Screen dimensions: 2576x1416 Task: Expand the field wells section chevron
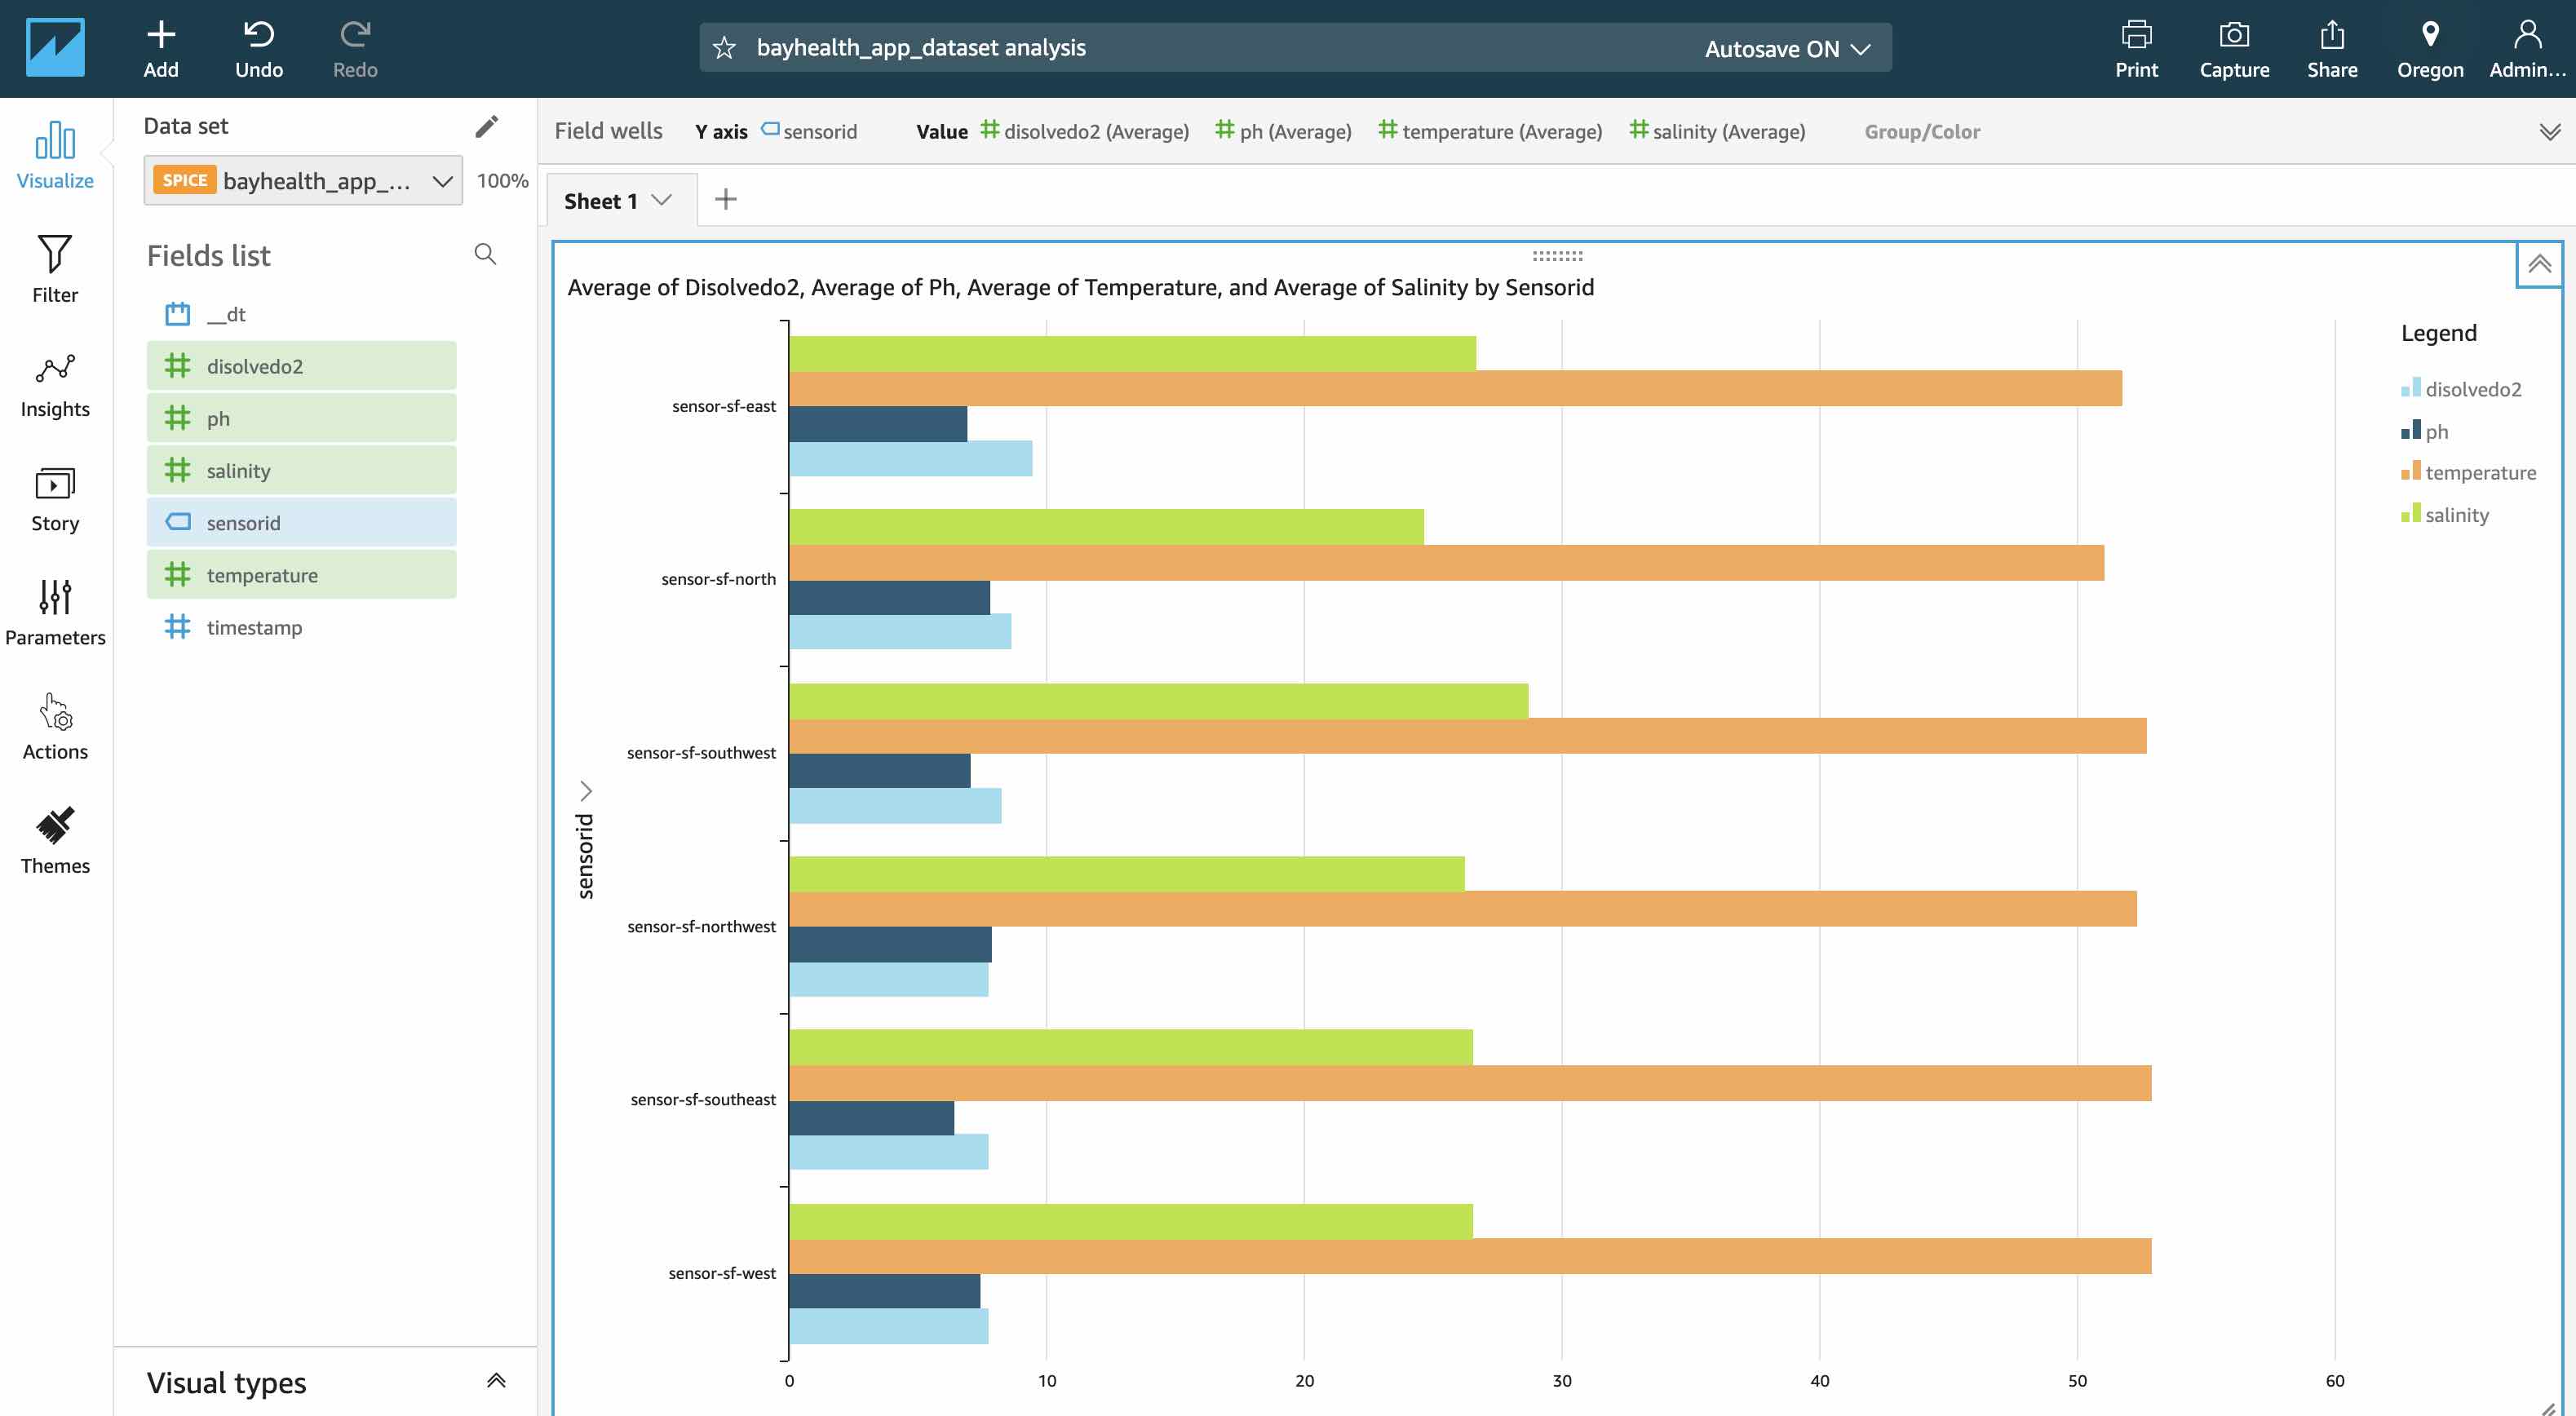pyautogui.click(x=2549, y=132)
